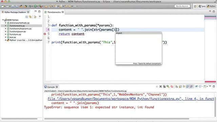Expand functions.py tree node arrow

click(6, 34)
